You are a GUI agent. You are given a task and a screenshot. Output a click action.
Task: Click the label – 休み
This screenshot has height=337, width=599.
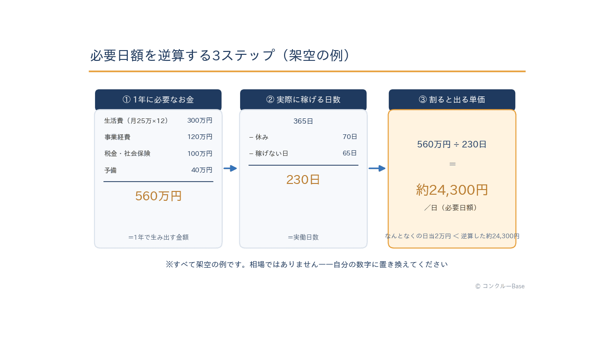tap(259, 137)
